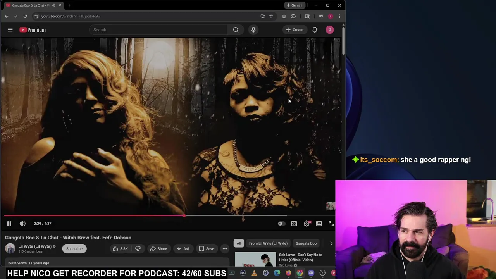Open the YouTube hamburger guide menu
496x279 pixels.
(x=10, y=30)
